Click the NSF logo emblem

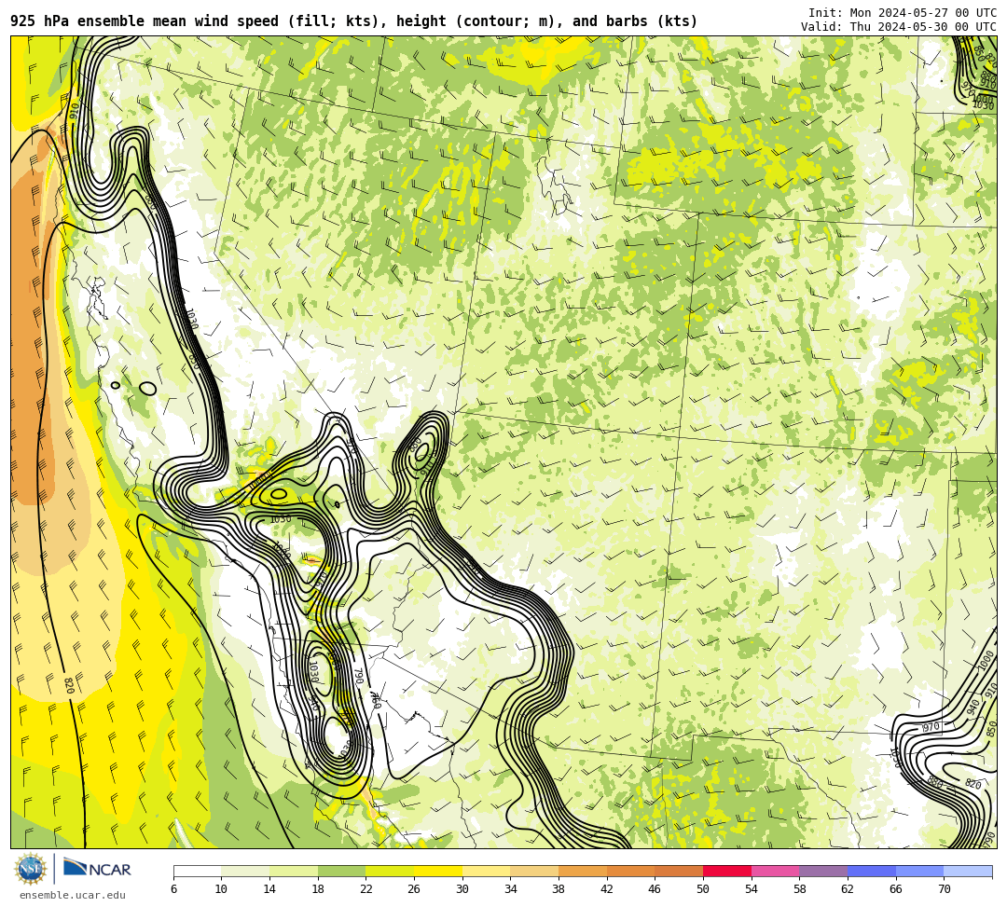click(x=30, y=869)
